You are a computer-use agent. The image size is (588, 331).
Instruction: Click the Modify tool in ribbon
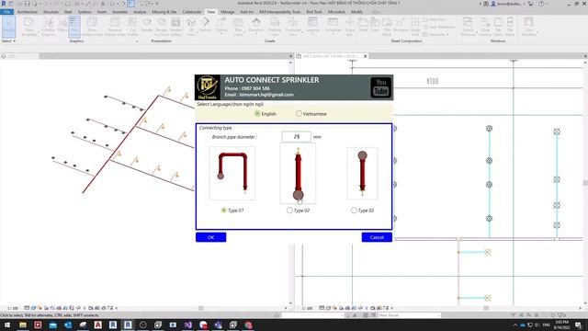pos(8,27)
